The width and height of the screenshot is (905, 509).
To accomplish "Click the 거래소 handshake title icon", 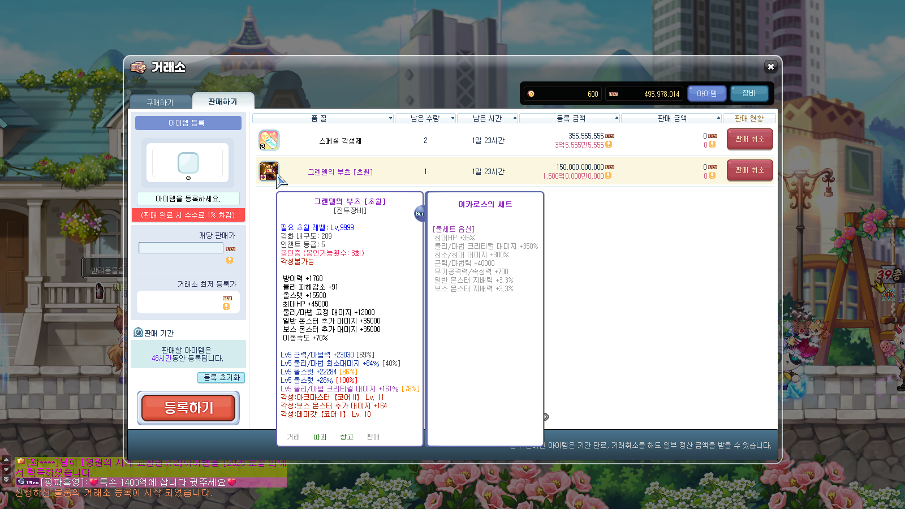I will point(138,67).
